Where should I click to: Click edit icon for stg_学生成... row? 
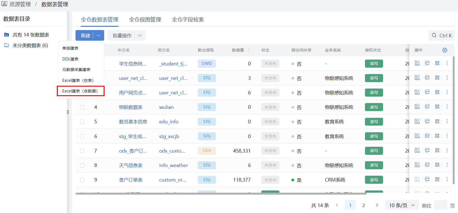click(x=417, y=136)
